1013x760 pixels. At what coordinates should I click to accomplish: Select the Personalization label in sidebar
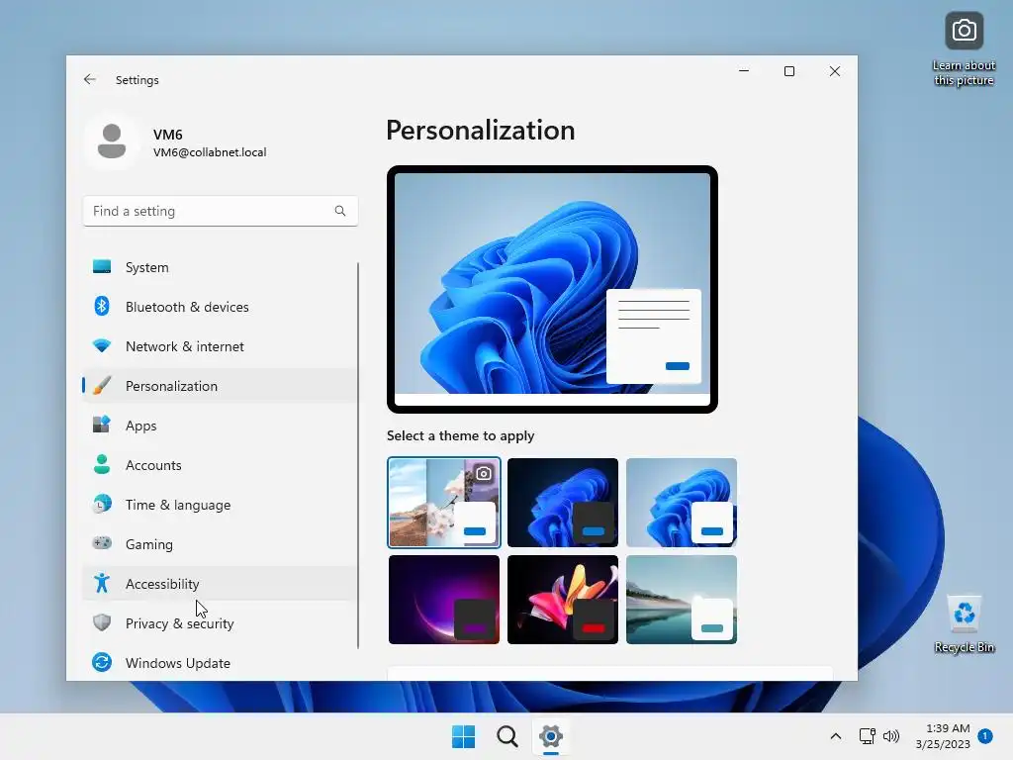pyautogui.click(x=171, y=386)
